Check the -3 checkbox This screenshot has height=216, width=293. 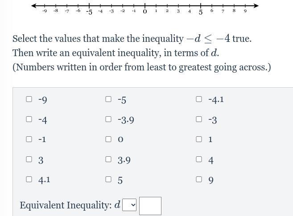tap(199, 119)
